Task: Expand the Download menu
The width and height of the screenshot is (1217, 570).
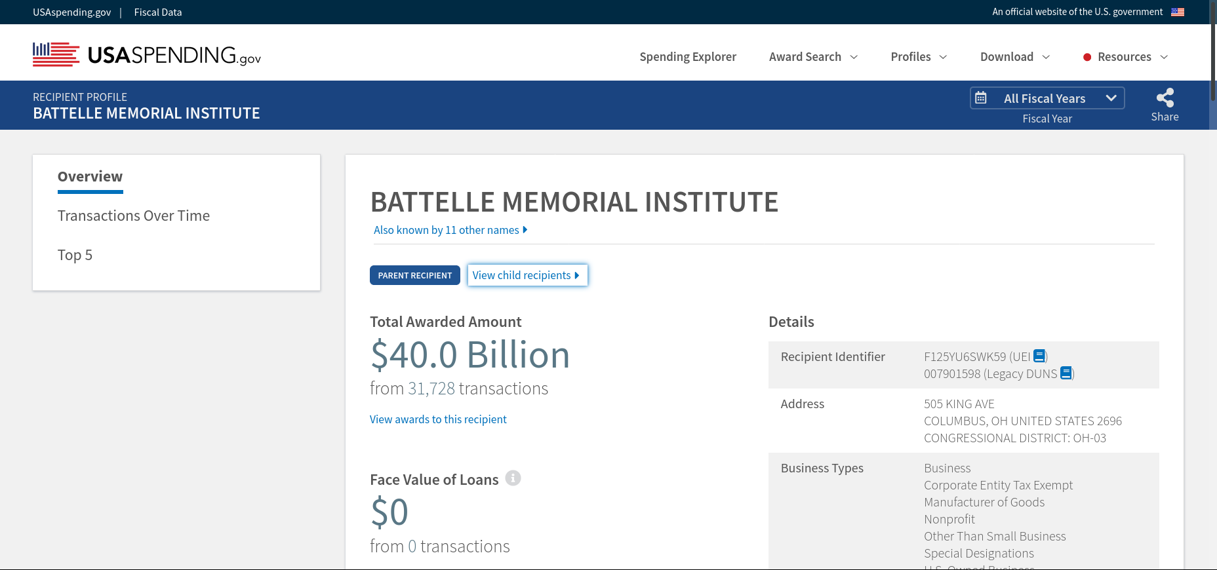Action: coord(1015,57)
